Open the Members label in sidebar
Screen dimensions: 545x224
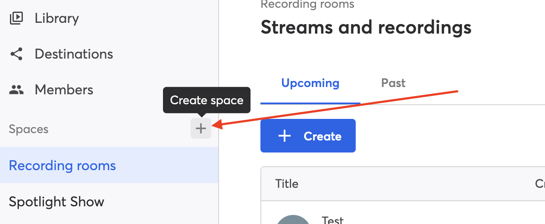(64, 90)
